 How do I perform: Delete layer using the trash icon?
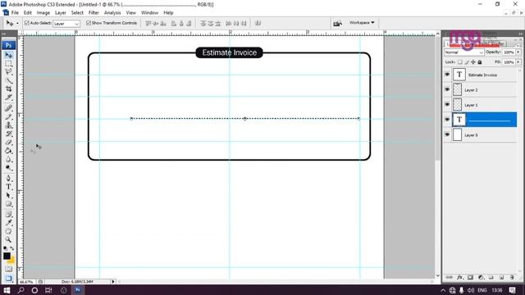(512, 277)
